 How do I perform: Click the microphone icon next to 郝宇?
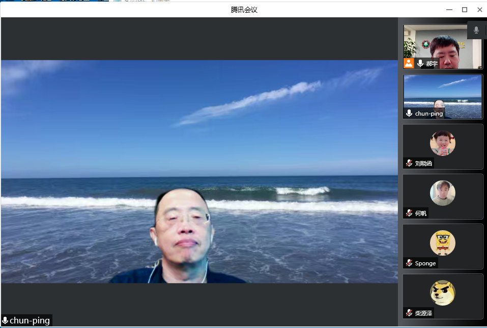pos(420,64)
